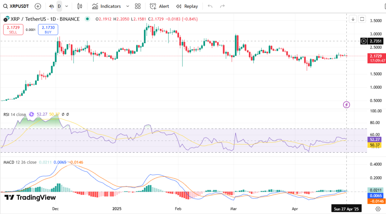386x214 pixels.
Task: Open the Indicators dialog
Action: point(106,6)
